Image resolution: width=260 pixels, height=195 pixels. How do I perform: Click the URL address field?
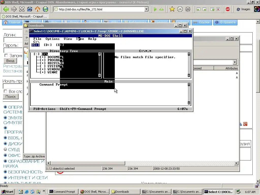tap(101, 9)
